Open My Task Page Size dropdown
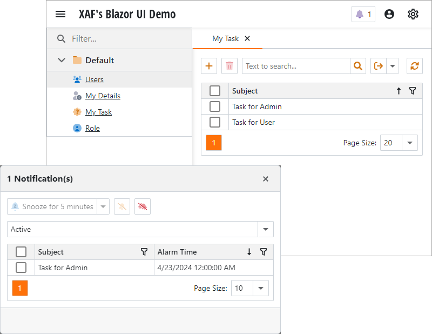The image size is (432, 334). [x=410, y=143]
